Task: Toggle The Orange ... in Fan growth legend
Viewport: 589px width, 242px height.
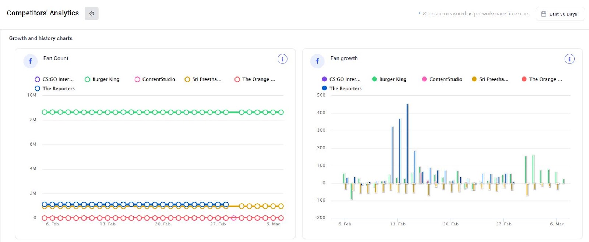Action: point(542,79)
